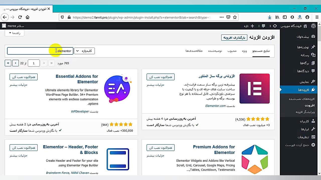
Task: Reload the page with the refresh icon
Action: click(x=20, y=17)
